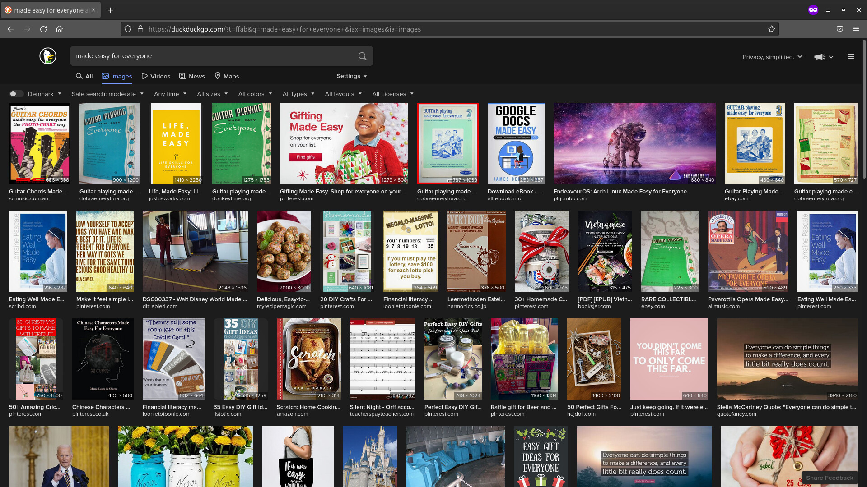Open the Any time filter dropdown
This screenshot has width=867, height=487.
click(x=170, y=94)
